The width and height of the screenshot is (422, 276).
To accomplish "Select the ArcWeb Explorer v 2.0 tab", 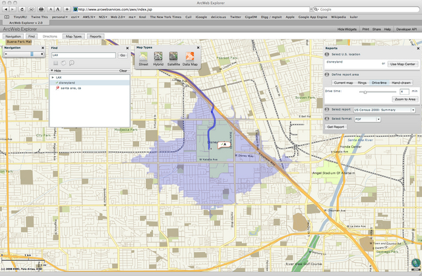I will click(26, 23).
